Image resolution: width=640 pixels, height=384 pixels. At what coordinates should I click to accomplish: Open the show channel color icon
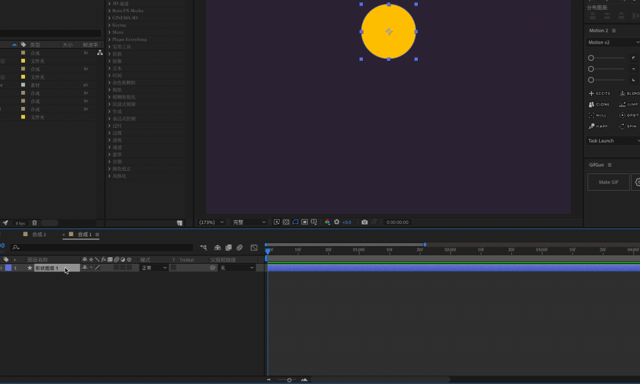tap(327, 222)
